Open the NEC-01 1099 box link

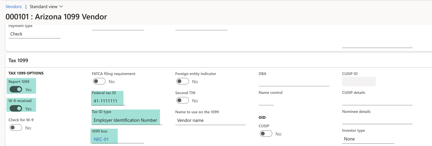pos(101,139)
